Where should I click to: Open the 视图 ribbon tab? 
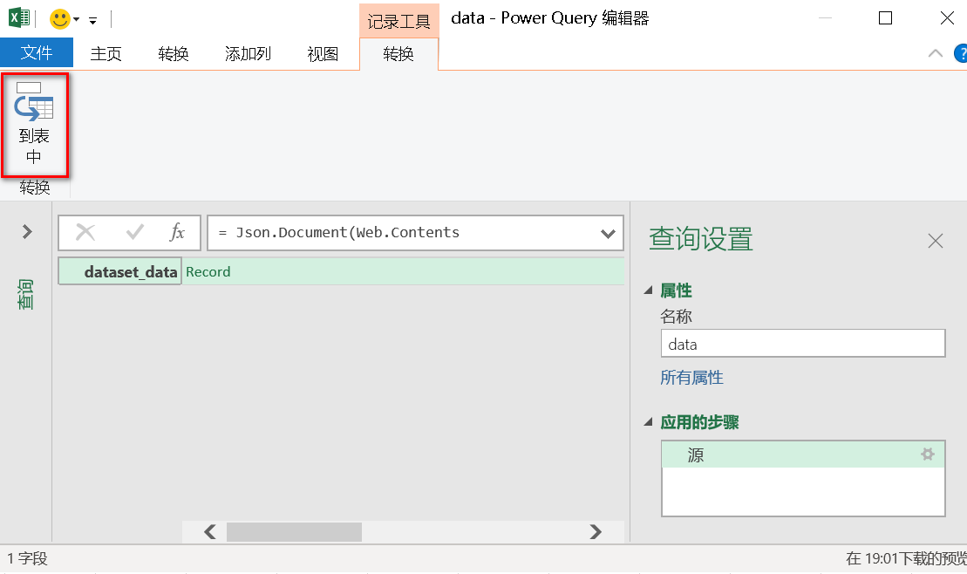[x=323, y=54]
